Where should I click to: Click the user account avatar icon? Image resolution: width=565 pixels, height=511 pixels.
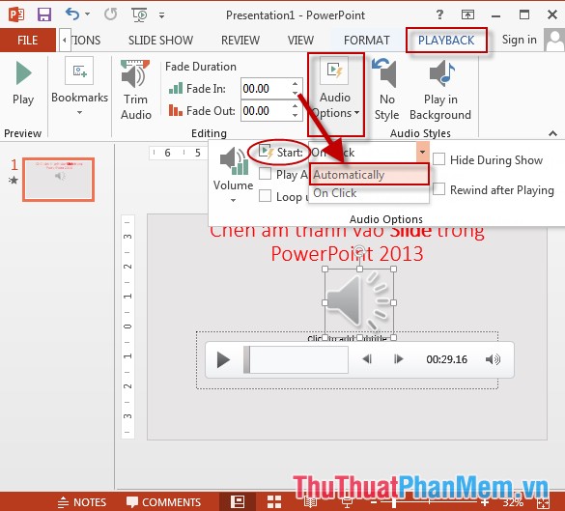[x=554, y=41]
